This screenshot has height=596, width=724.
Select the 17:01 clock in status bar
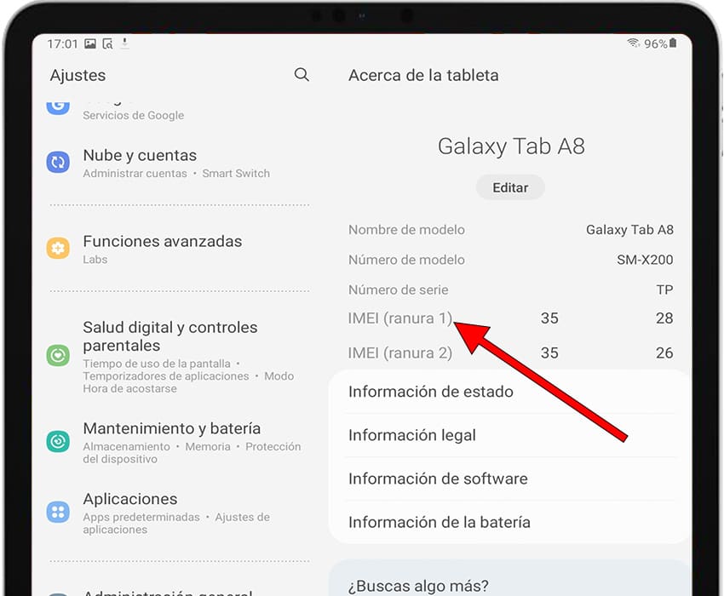click(x=62, y=44)
